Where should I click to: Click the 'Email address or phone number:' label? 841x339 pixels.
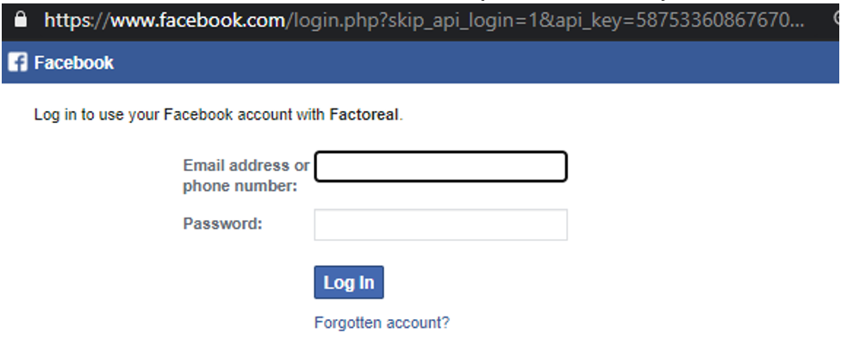[246, 176]
